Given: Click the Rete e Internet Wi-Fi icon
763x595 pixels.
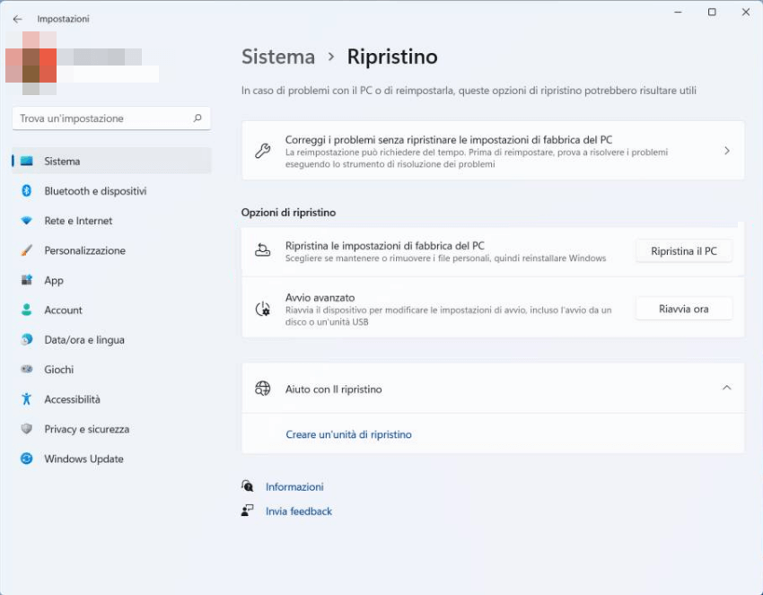Looking at the screenshot, I should point(27,221).
